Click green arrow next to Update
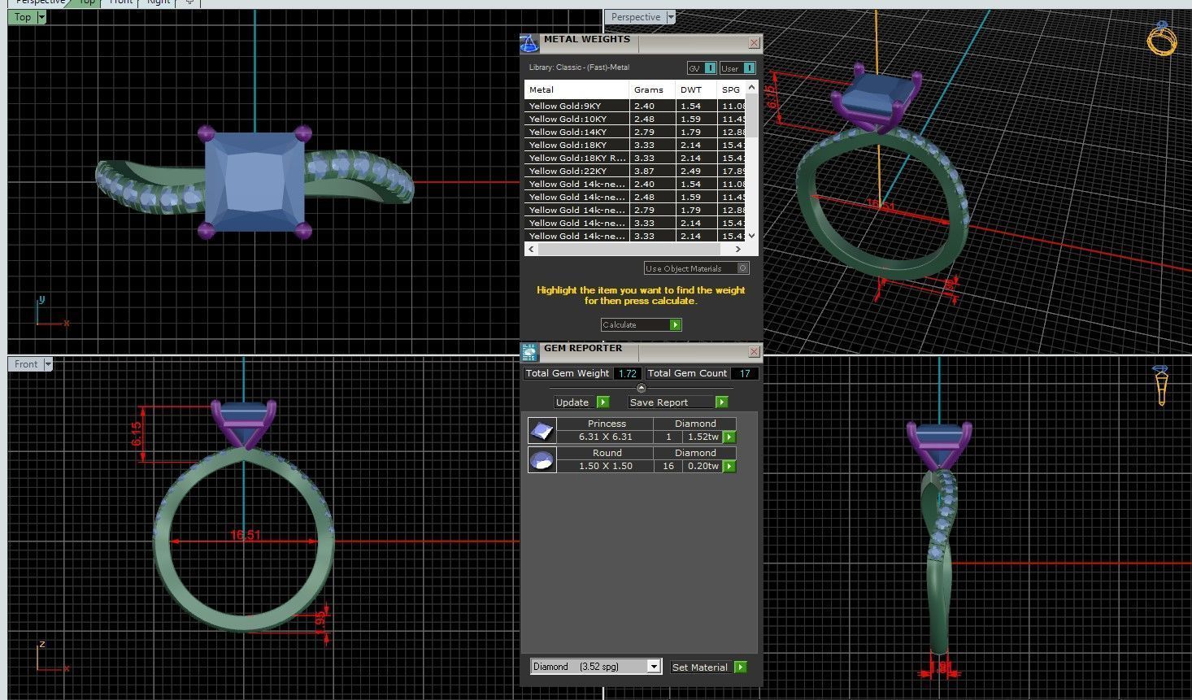 [x=603, y=402]
